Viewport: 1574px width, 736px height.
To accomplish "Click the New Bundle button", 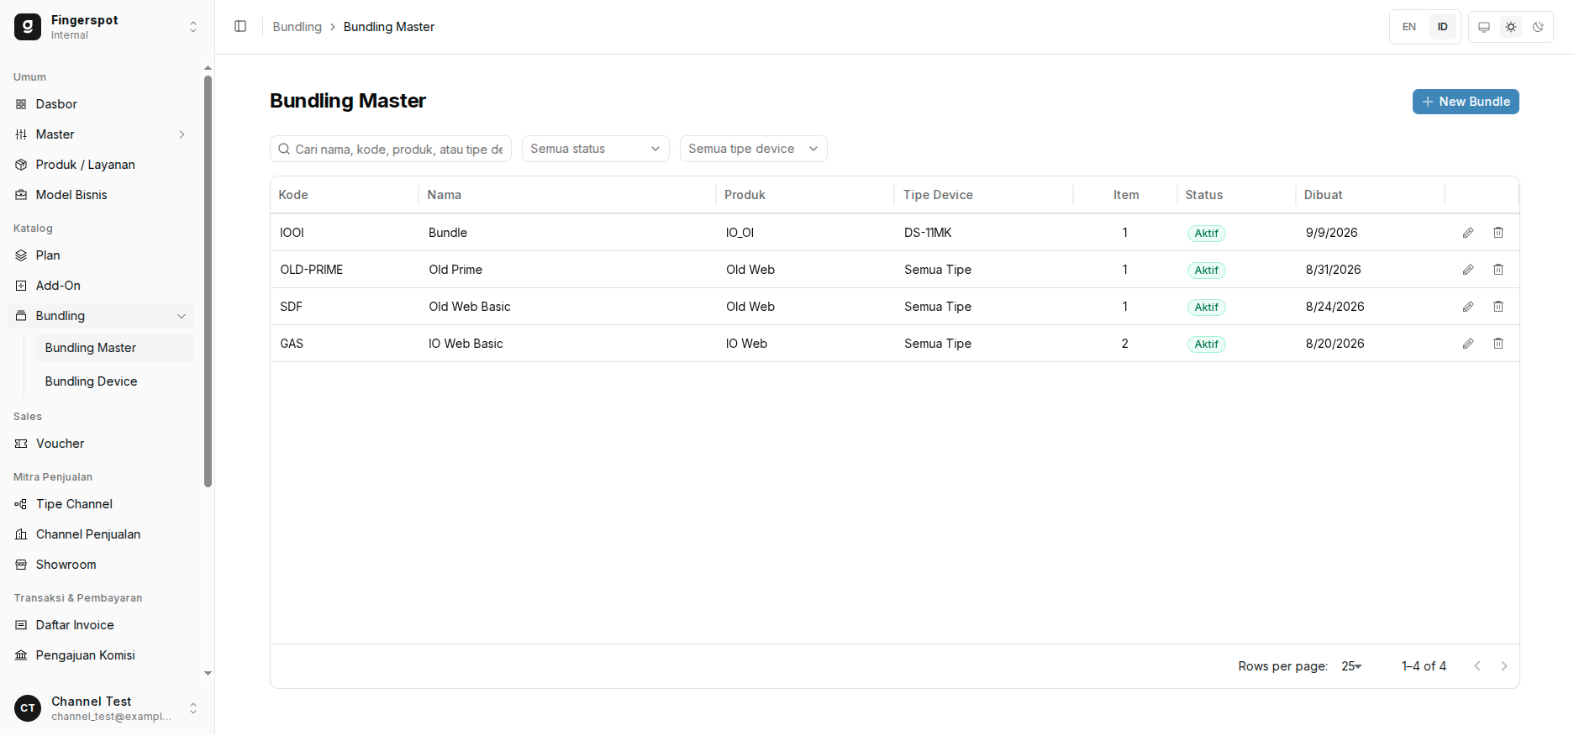I will 1466,102.
